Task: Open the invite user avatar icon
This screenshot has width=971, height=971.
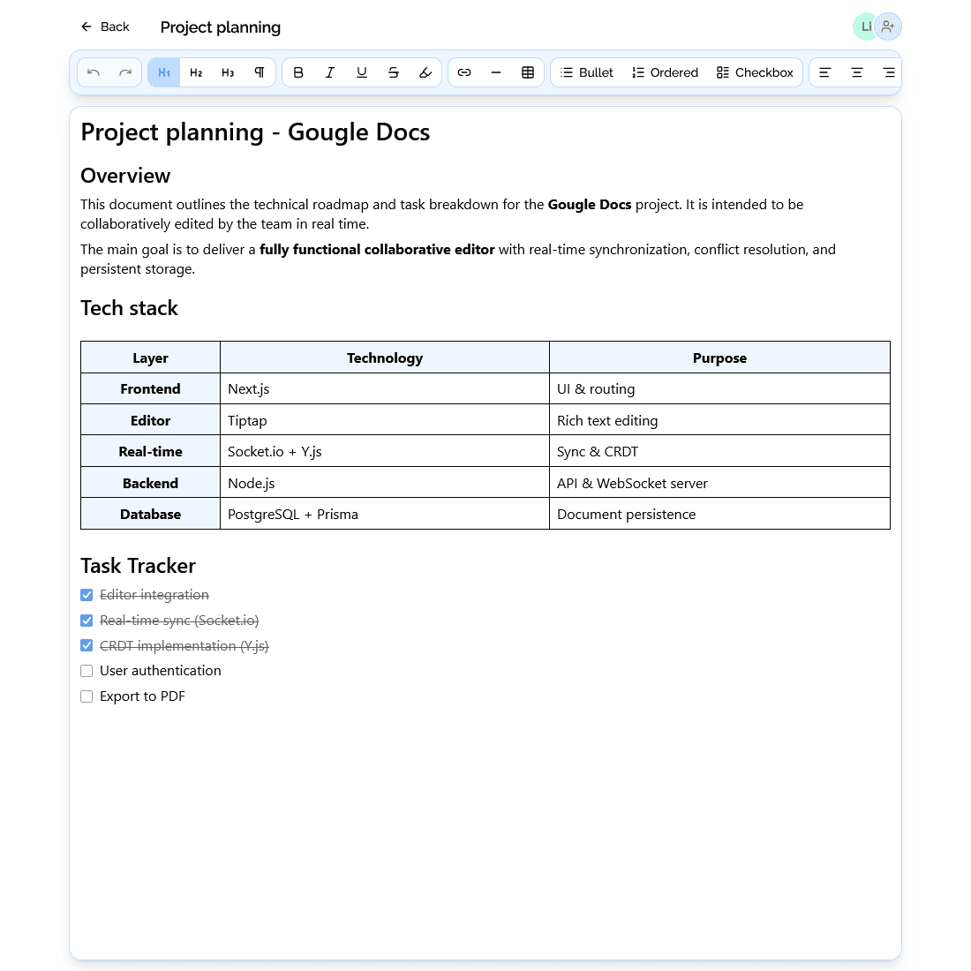Action: pos(888,26)
